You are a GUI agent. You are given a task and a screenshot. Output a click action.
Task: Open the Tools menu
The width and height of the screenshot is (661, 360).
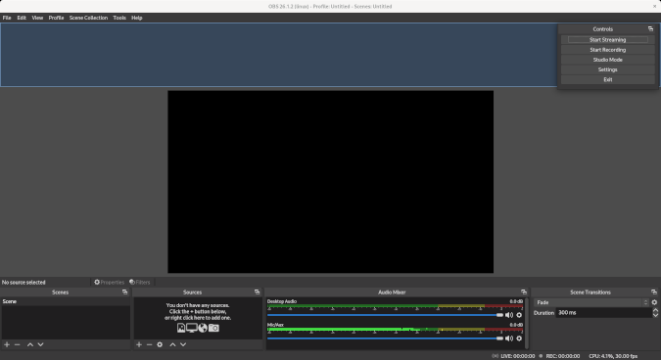(119, 18)
